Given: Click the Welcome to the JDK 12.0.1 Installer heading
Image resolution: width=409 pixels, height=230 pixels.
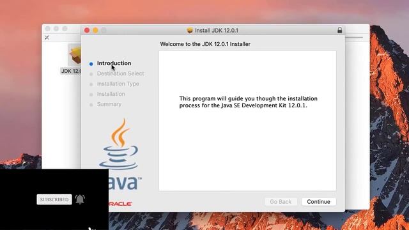Looking at the screenshot, I should [x=205, y=44].
